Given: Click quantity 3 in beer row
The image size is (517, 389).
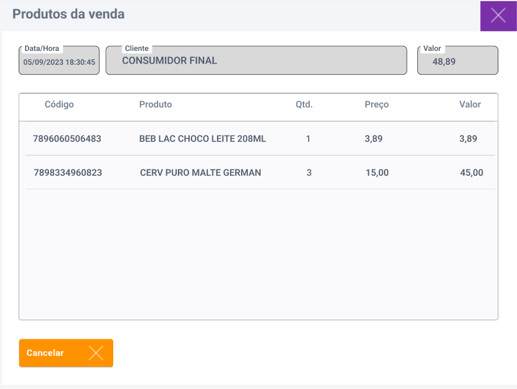Looking at the screenshot, I should tap(309, 173).
